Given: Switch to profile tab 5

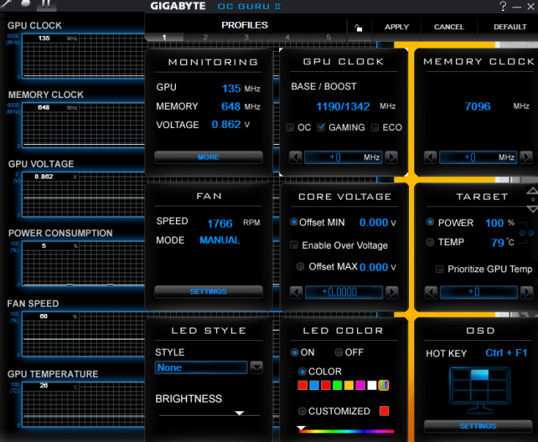Looking at the screenshot, I should point(328,38).
